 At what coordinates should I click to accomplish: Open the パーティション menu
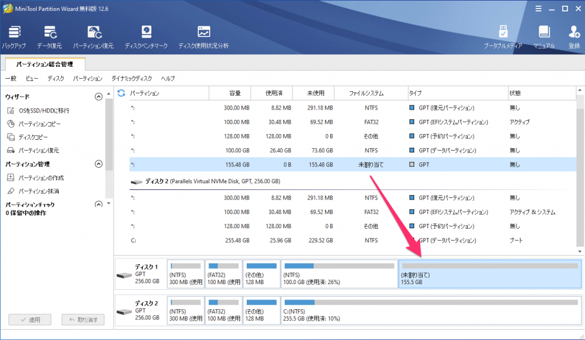[87, 79]
